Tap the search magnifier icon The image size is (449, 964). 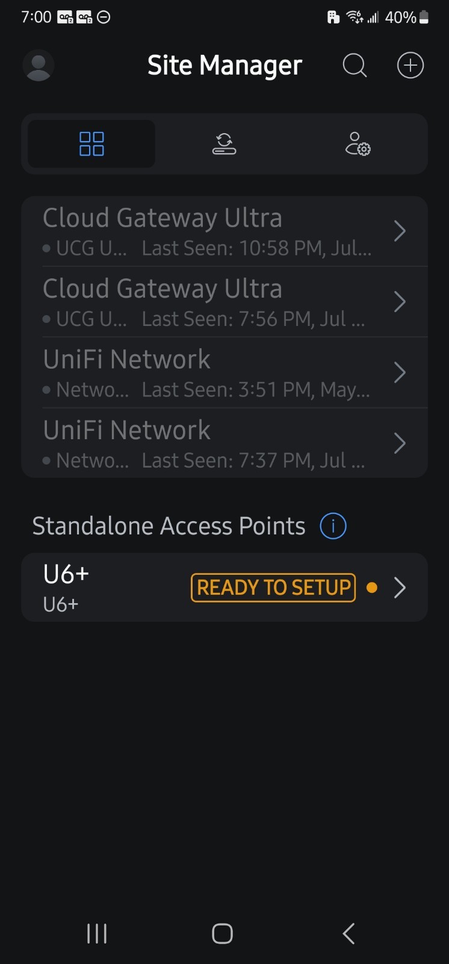(355, 65)
